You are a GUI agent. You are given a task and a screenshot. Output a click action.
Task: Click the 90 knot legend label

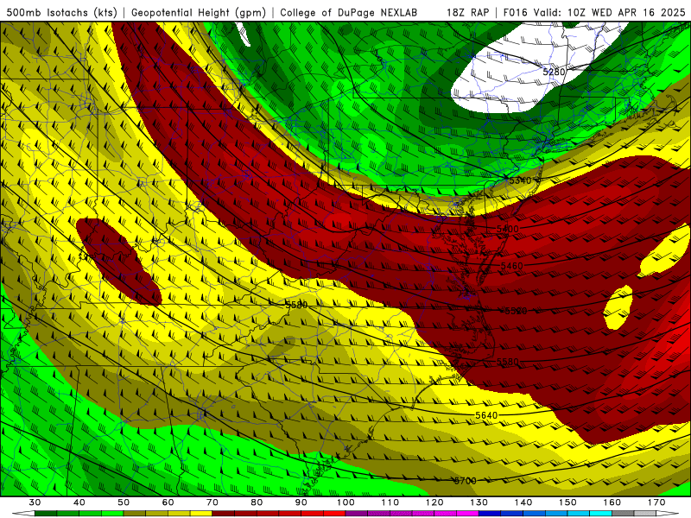pyautogui.click(x=301, y=502)
